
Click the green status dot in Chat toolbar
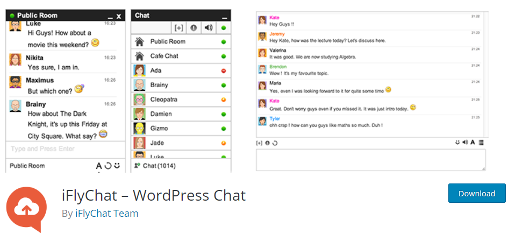tap(223, 28)
